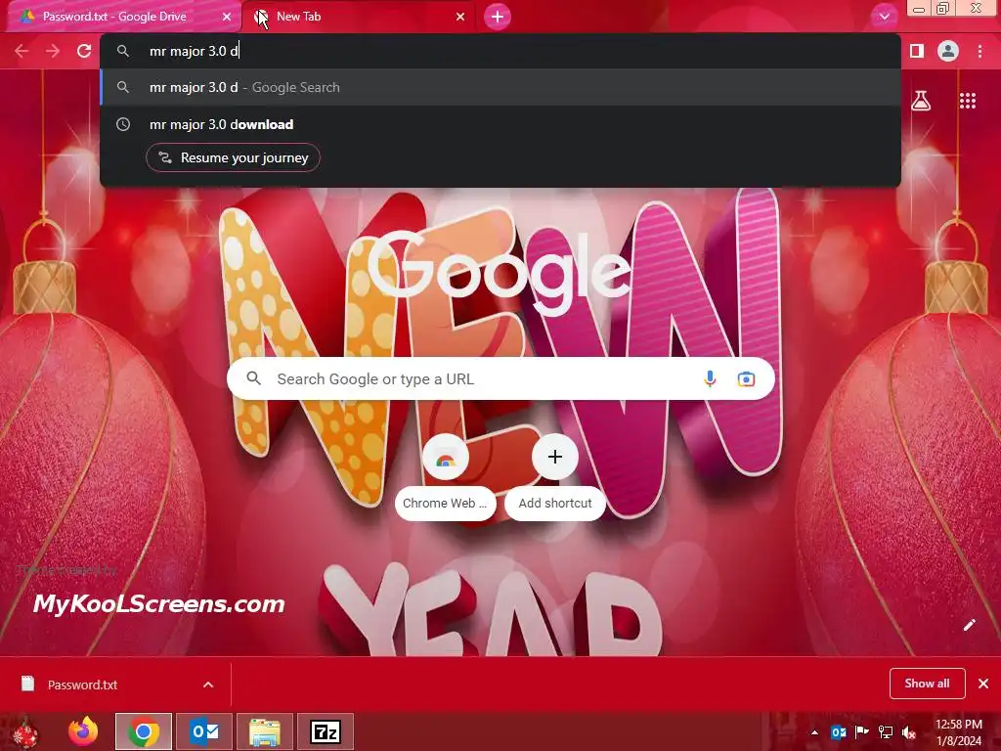This screenshot has width=1001, height=751.
Task: Go forward with the forward arrow
Action: coord(53,51)
